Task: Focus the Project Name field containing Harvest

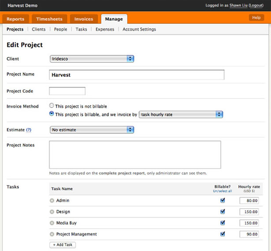Action: click(x=137, y=75)
